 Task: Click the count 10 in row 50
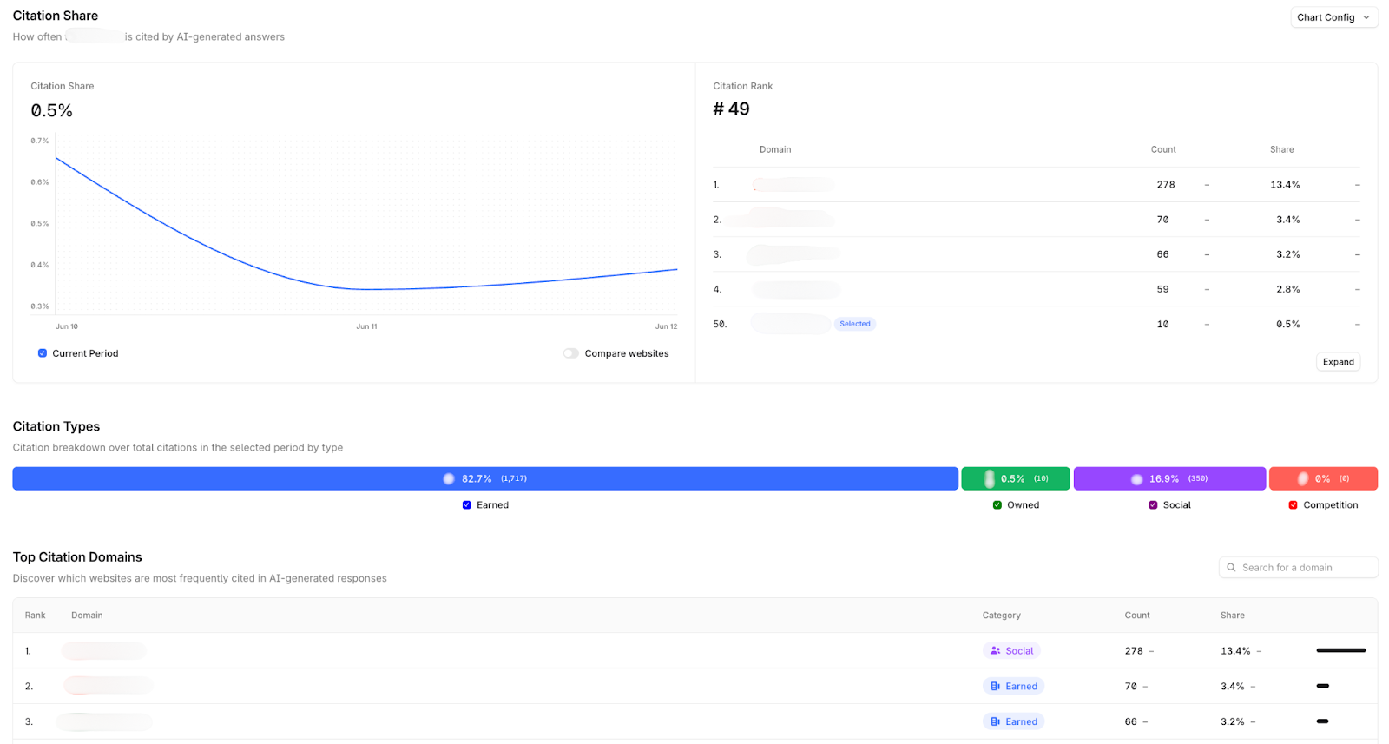[x=1162, y=324]
